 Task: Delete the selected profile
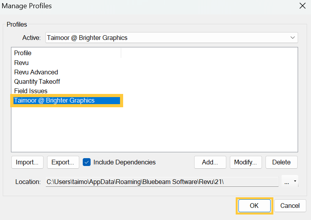(x=281, y=162)
